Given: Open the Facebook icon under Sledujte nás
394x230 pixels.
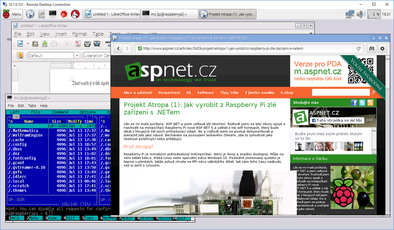Looking at the screenshot, I should [354, 102].
